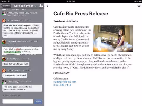
Task: Tap Caitlin Roran's avatar beside 'edited the document'
Action: pyautogui.click(x=4, y=42)
